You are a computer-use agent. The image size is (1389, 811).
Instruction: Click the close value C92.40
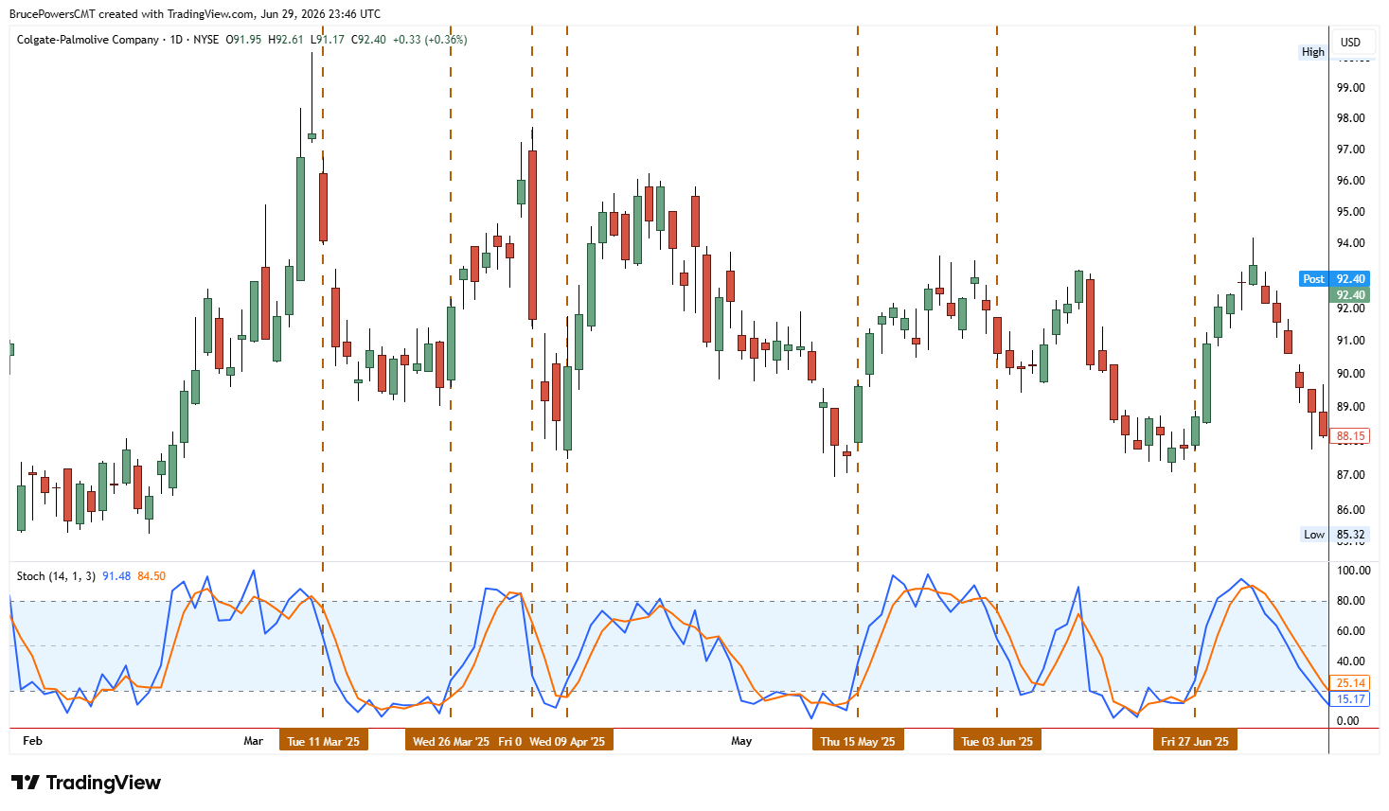369,40
